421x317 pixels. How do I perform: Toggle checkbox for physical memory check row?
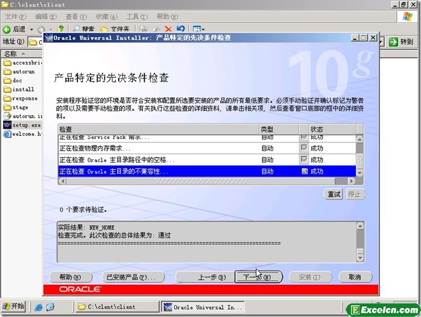coord(304,148)
